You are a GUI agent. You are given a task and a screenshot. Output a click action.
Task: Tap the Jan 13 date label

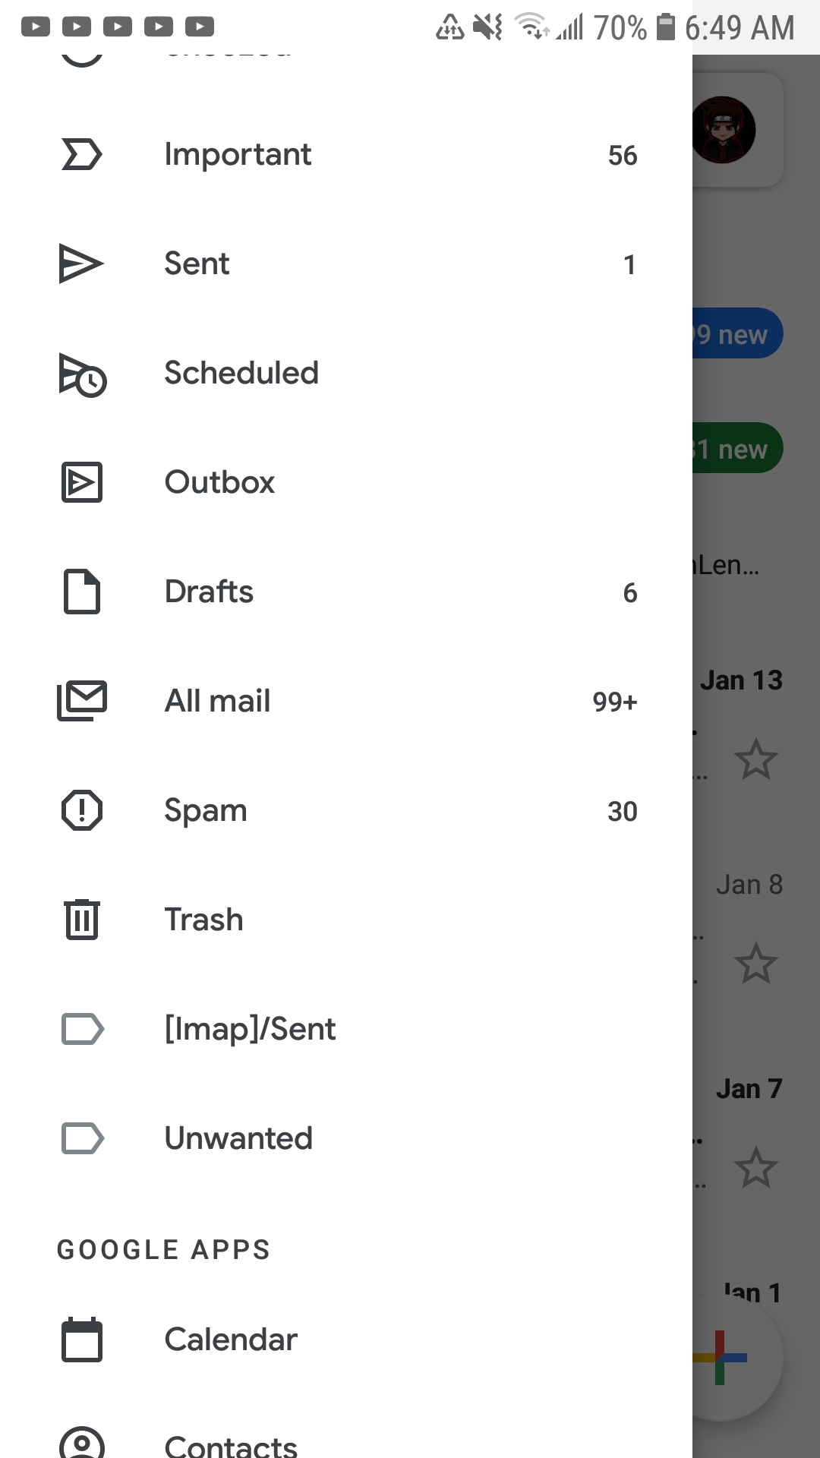741,680
